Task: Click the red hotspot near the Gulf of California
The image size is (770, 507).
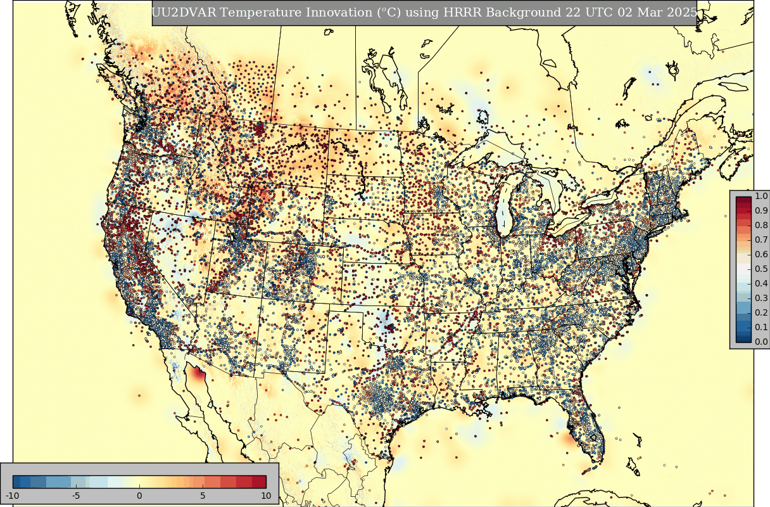Action: [x=199, y=373]
